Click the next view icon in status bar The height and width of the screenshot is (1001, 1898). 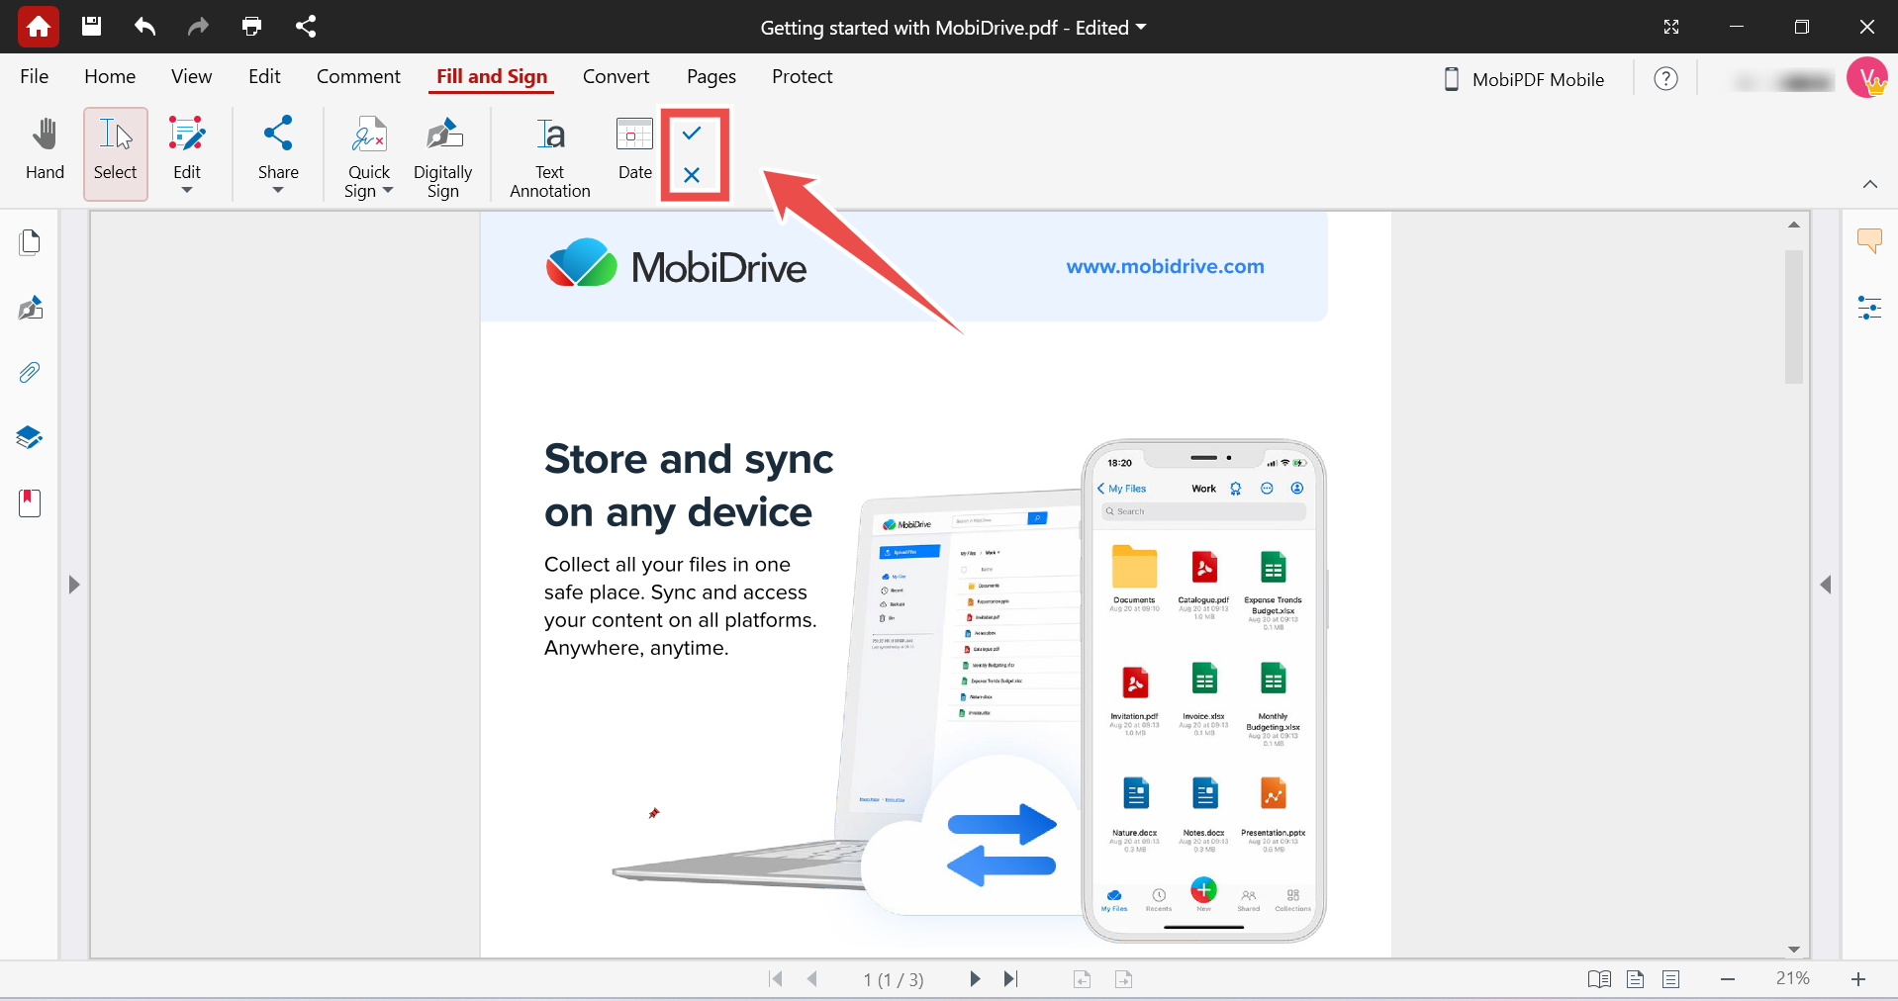click(x=1123, y=979)
